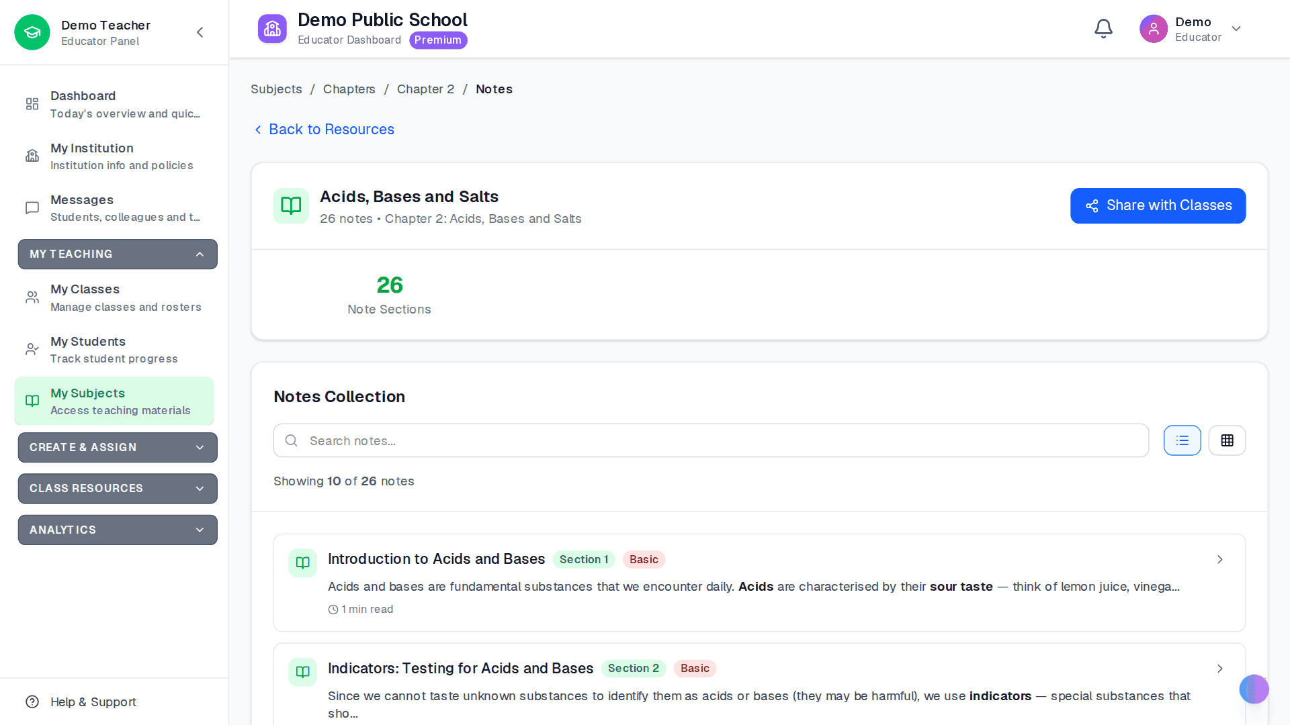
Task: Click the green graduation cap logo icon
Action: [x=32, y=32]
